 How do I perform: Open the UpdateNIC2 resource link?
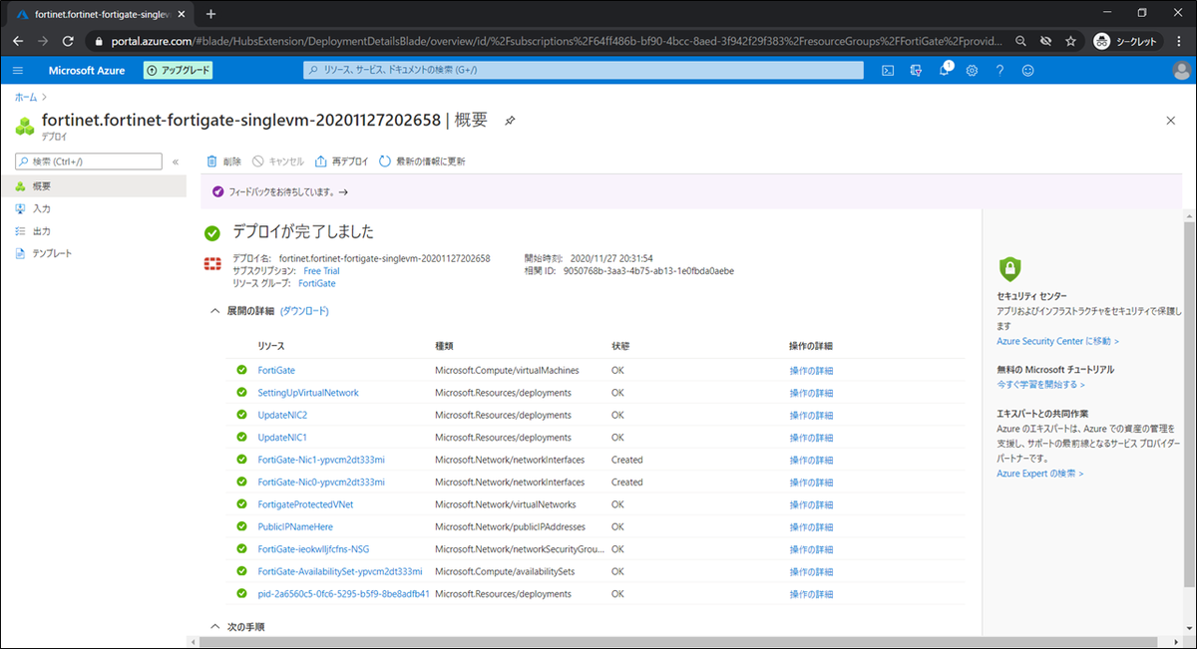[x=282, y=415]
